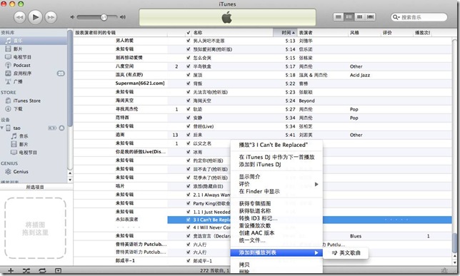
Task: Click the low-volume speaker icon
Action: pyautogui.click(x=72, y=17)
